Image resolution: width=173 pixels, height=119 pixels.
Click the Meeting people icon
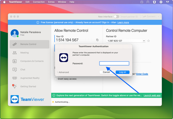coord(15,53)
